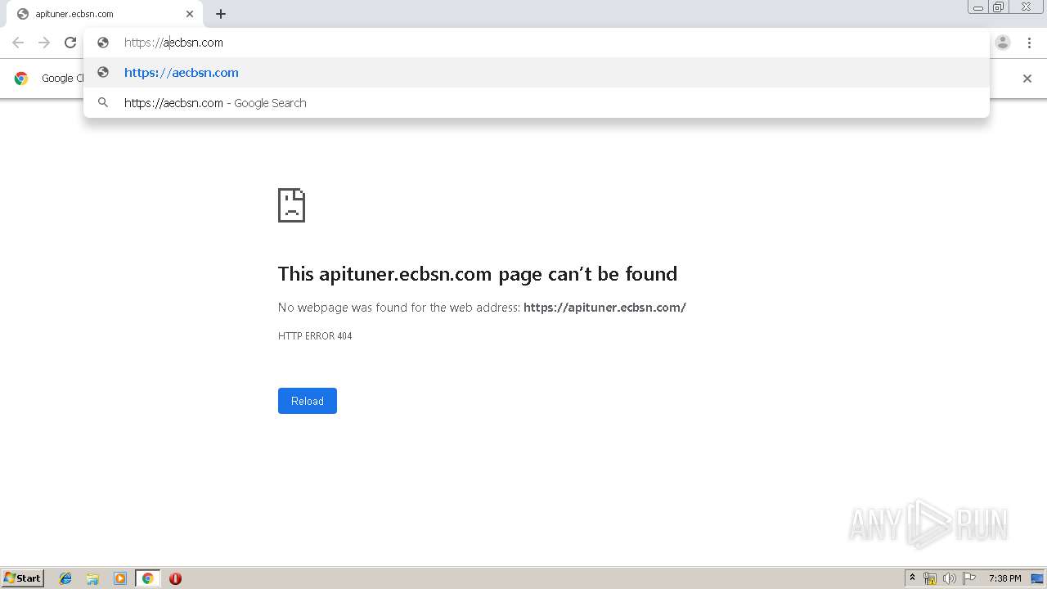Open the Windows Start menu
1047x589 pixels.
click(x=23, y=578)
